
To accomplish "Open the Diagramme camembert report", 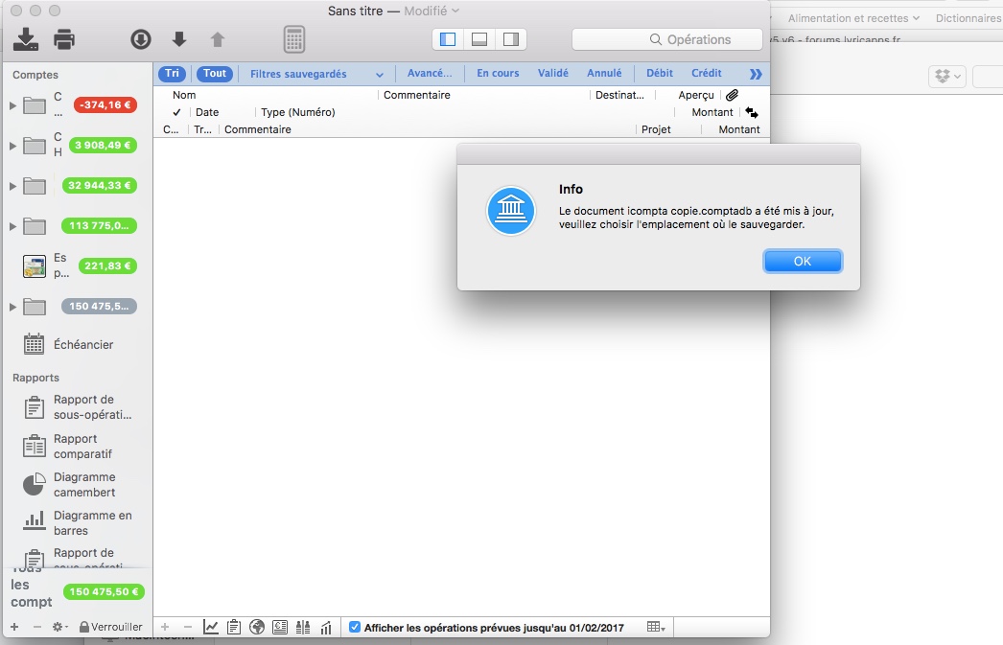I will pos(84,485).
